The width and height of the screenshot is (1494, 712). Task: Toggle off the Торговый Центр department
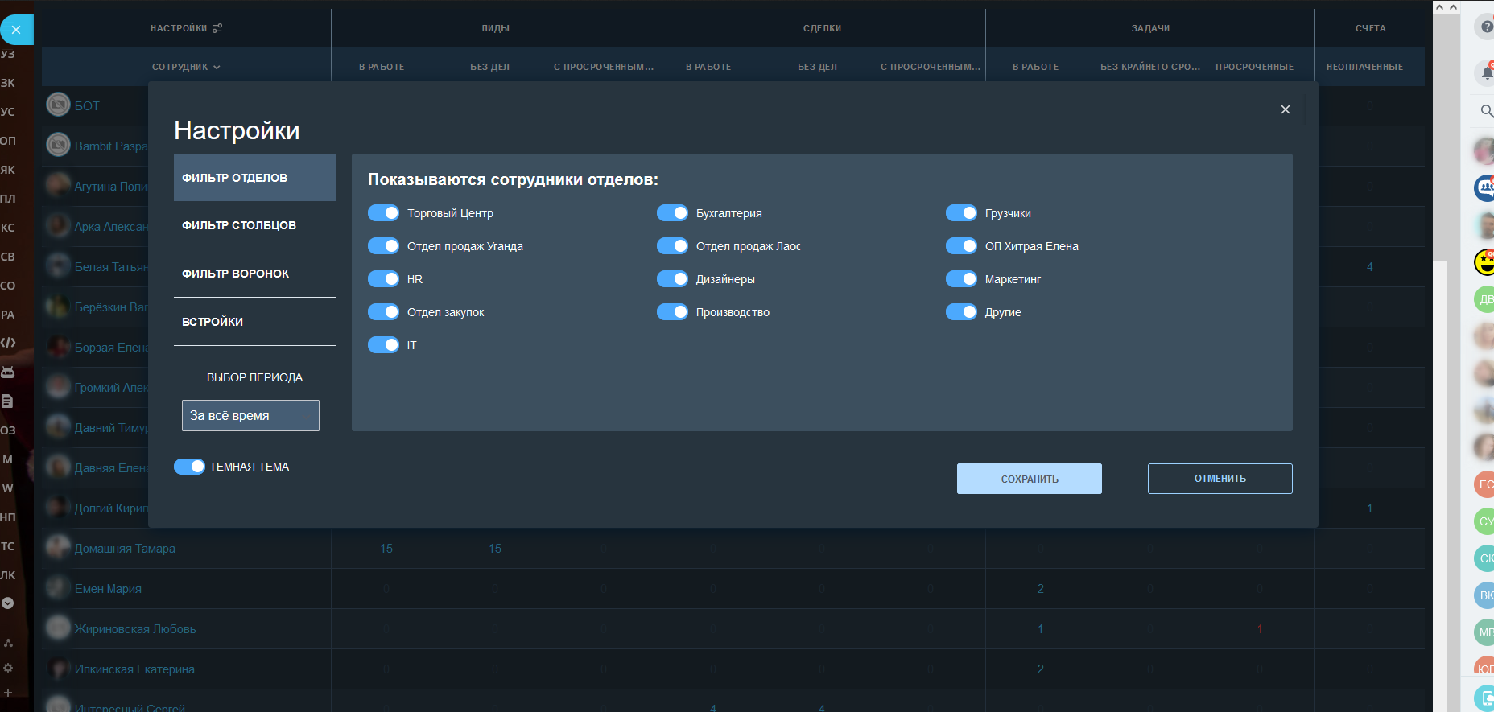(383, 213)
